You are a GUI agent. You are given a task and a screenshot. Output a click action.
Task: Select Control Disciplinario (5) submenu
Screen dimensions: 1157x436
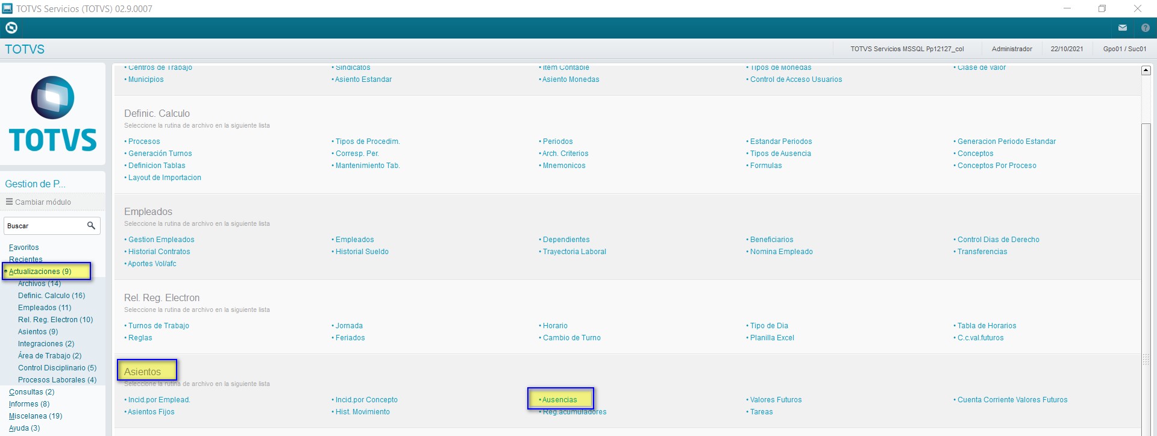[57, 368]
